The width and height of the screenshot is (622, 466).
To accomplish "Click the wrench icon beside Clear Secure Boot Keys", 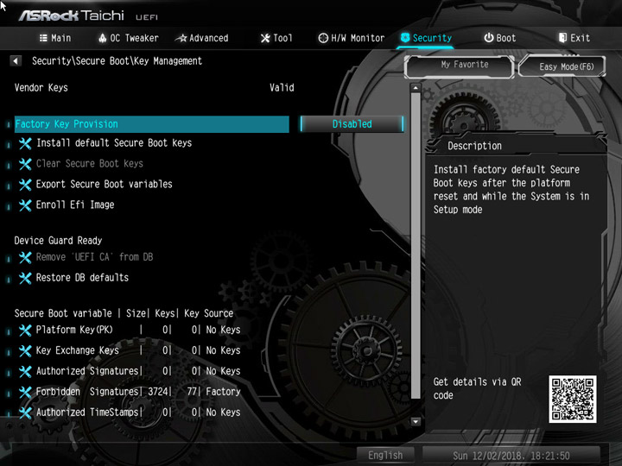I will [25, 164].
